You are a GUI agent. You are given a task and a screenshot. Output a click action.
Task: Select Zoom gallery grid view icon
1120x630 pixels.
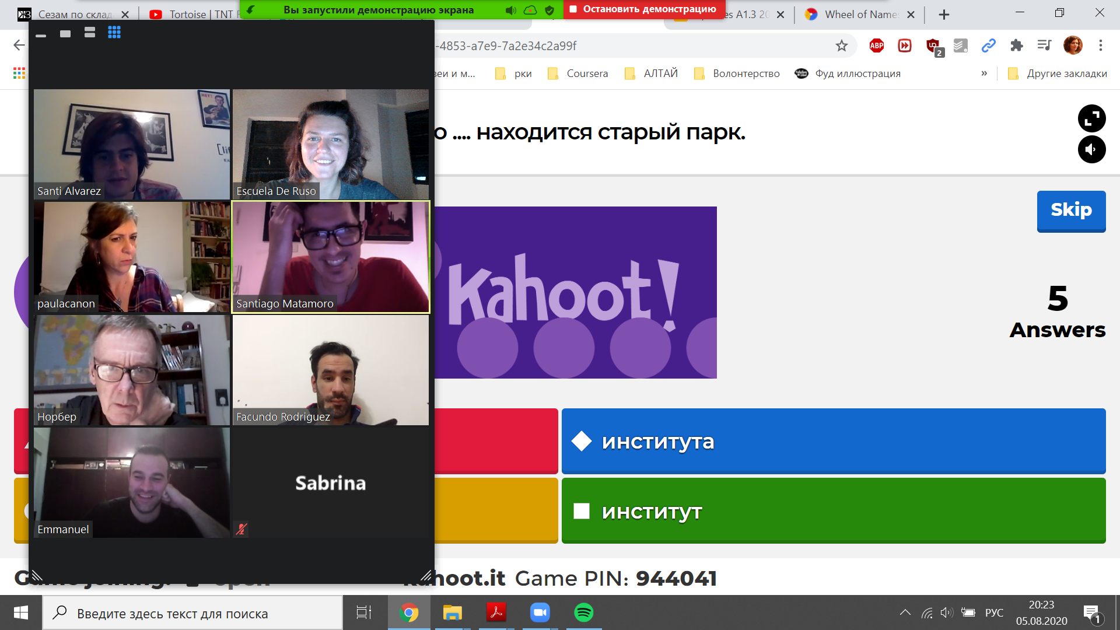point(114,33)
